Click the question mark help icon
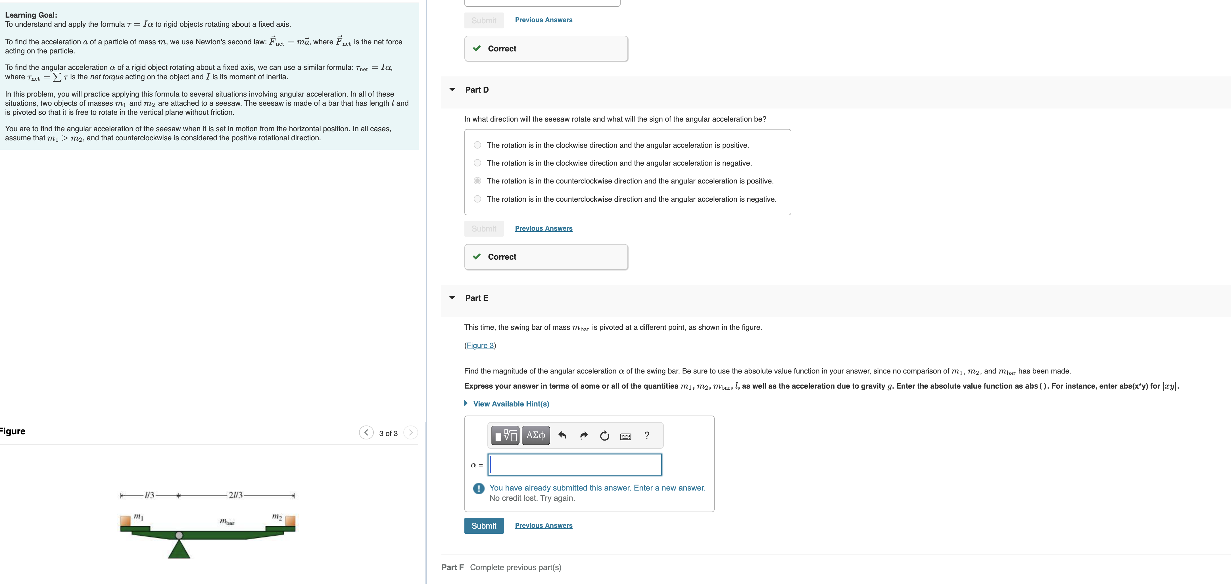1231x584 pixels. 646,435
